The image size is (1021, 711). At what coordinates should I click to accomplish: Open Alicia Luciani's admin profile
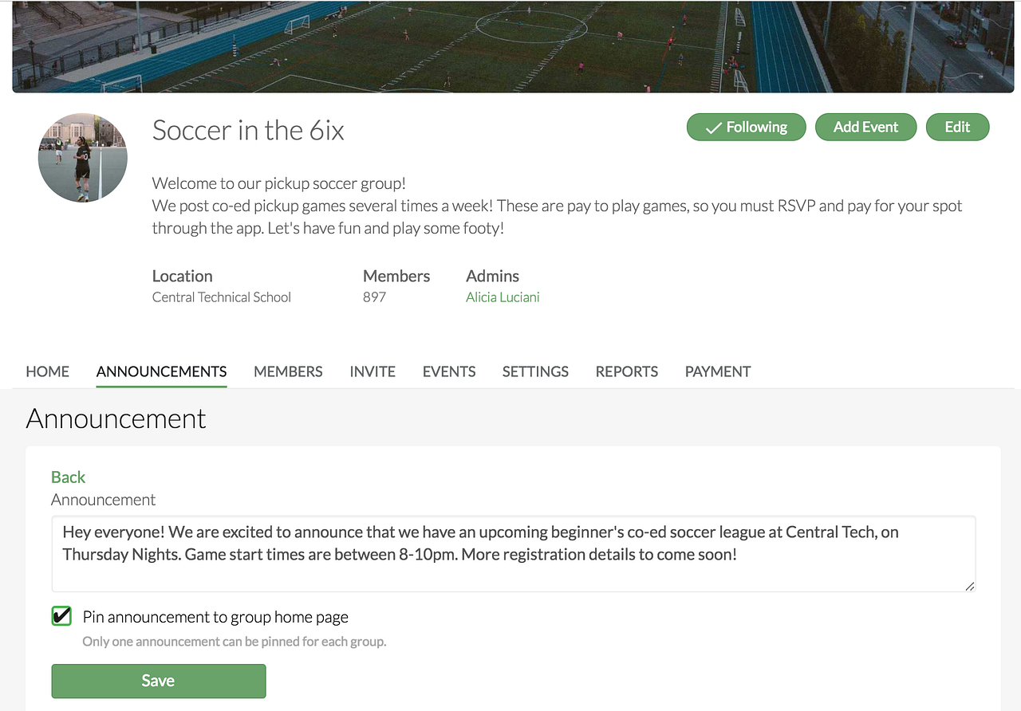pyautogui.click(x=503, y=297)
